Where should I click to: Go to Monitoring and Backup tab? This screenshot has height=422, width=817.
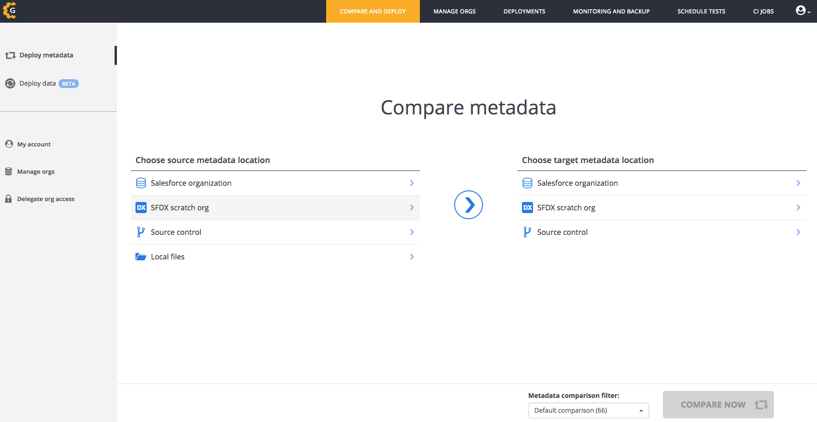click(611, 11)
